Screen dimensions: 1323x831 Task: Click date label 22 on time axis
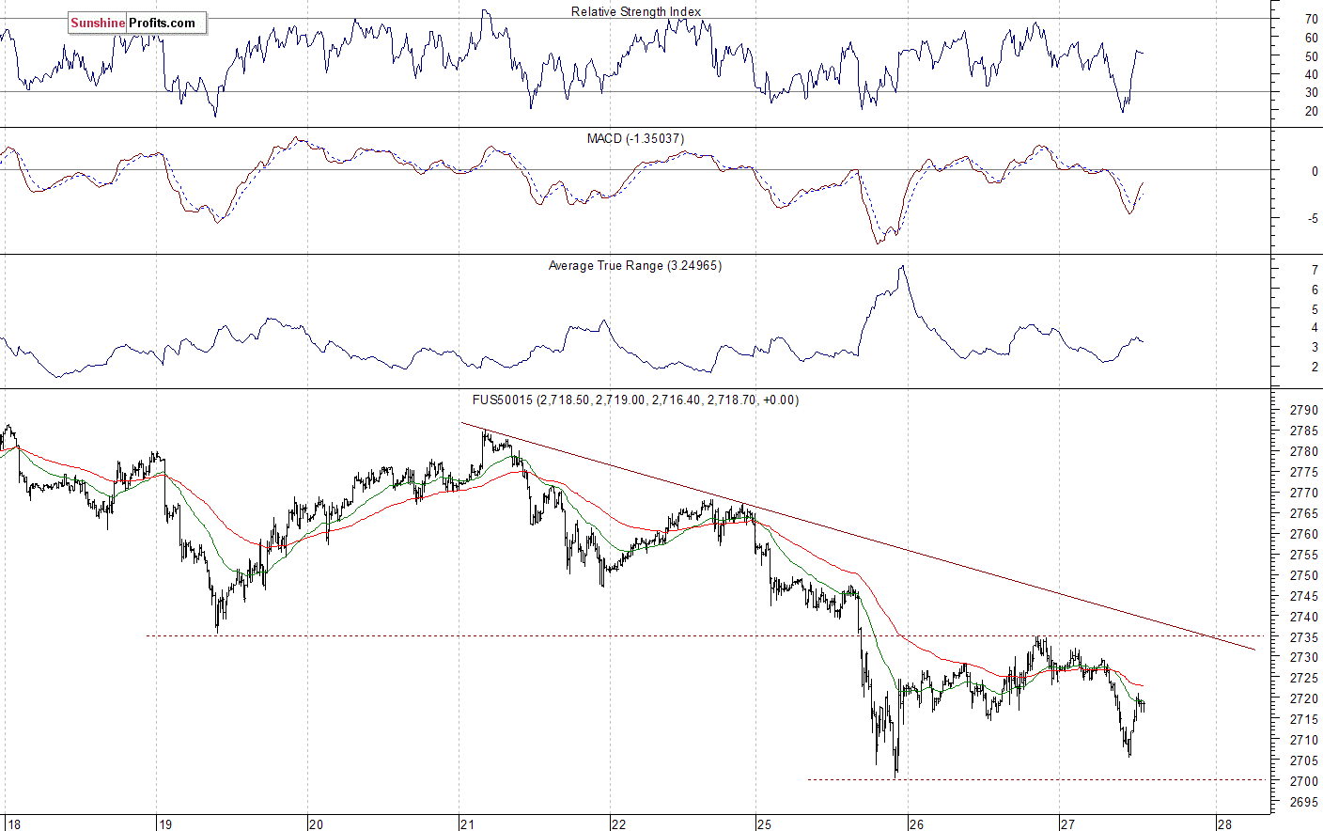619,824
